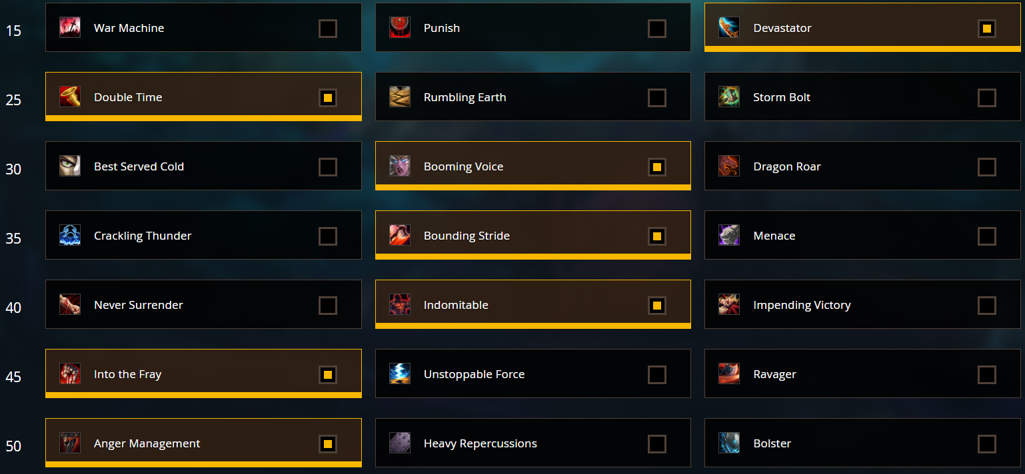
Task: Click the Rumbling Earth talent icon
Action: (400, 97)
